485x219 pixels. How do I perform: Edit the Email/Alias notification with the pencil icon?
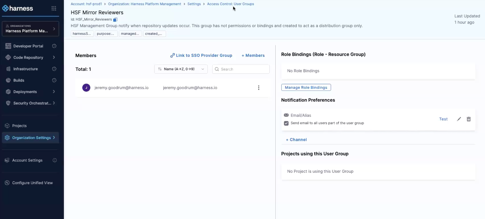[459, 119]
